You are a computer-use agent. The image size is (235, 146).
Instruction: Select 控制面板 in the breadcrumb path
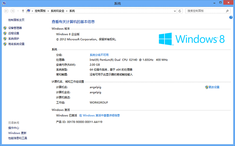(40, 11)
